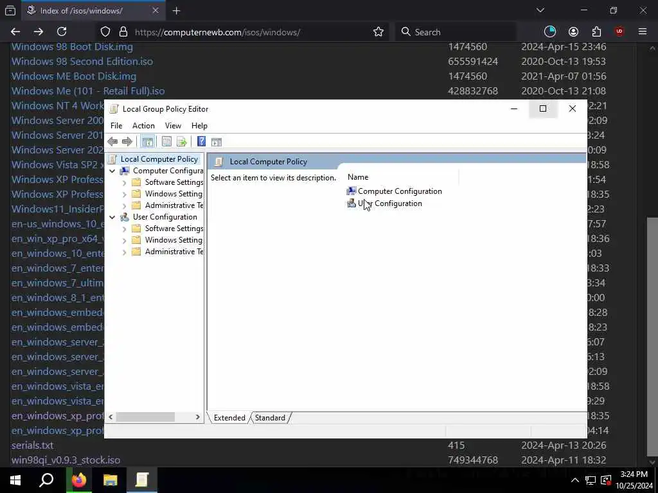The height and width of the screenshot is (493, 658).
Task: Open the Help menu
Action: [x=199, y=126]
